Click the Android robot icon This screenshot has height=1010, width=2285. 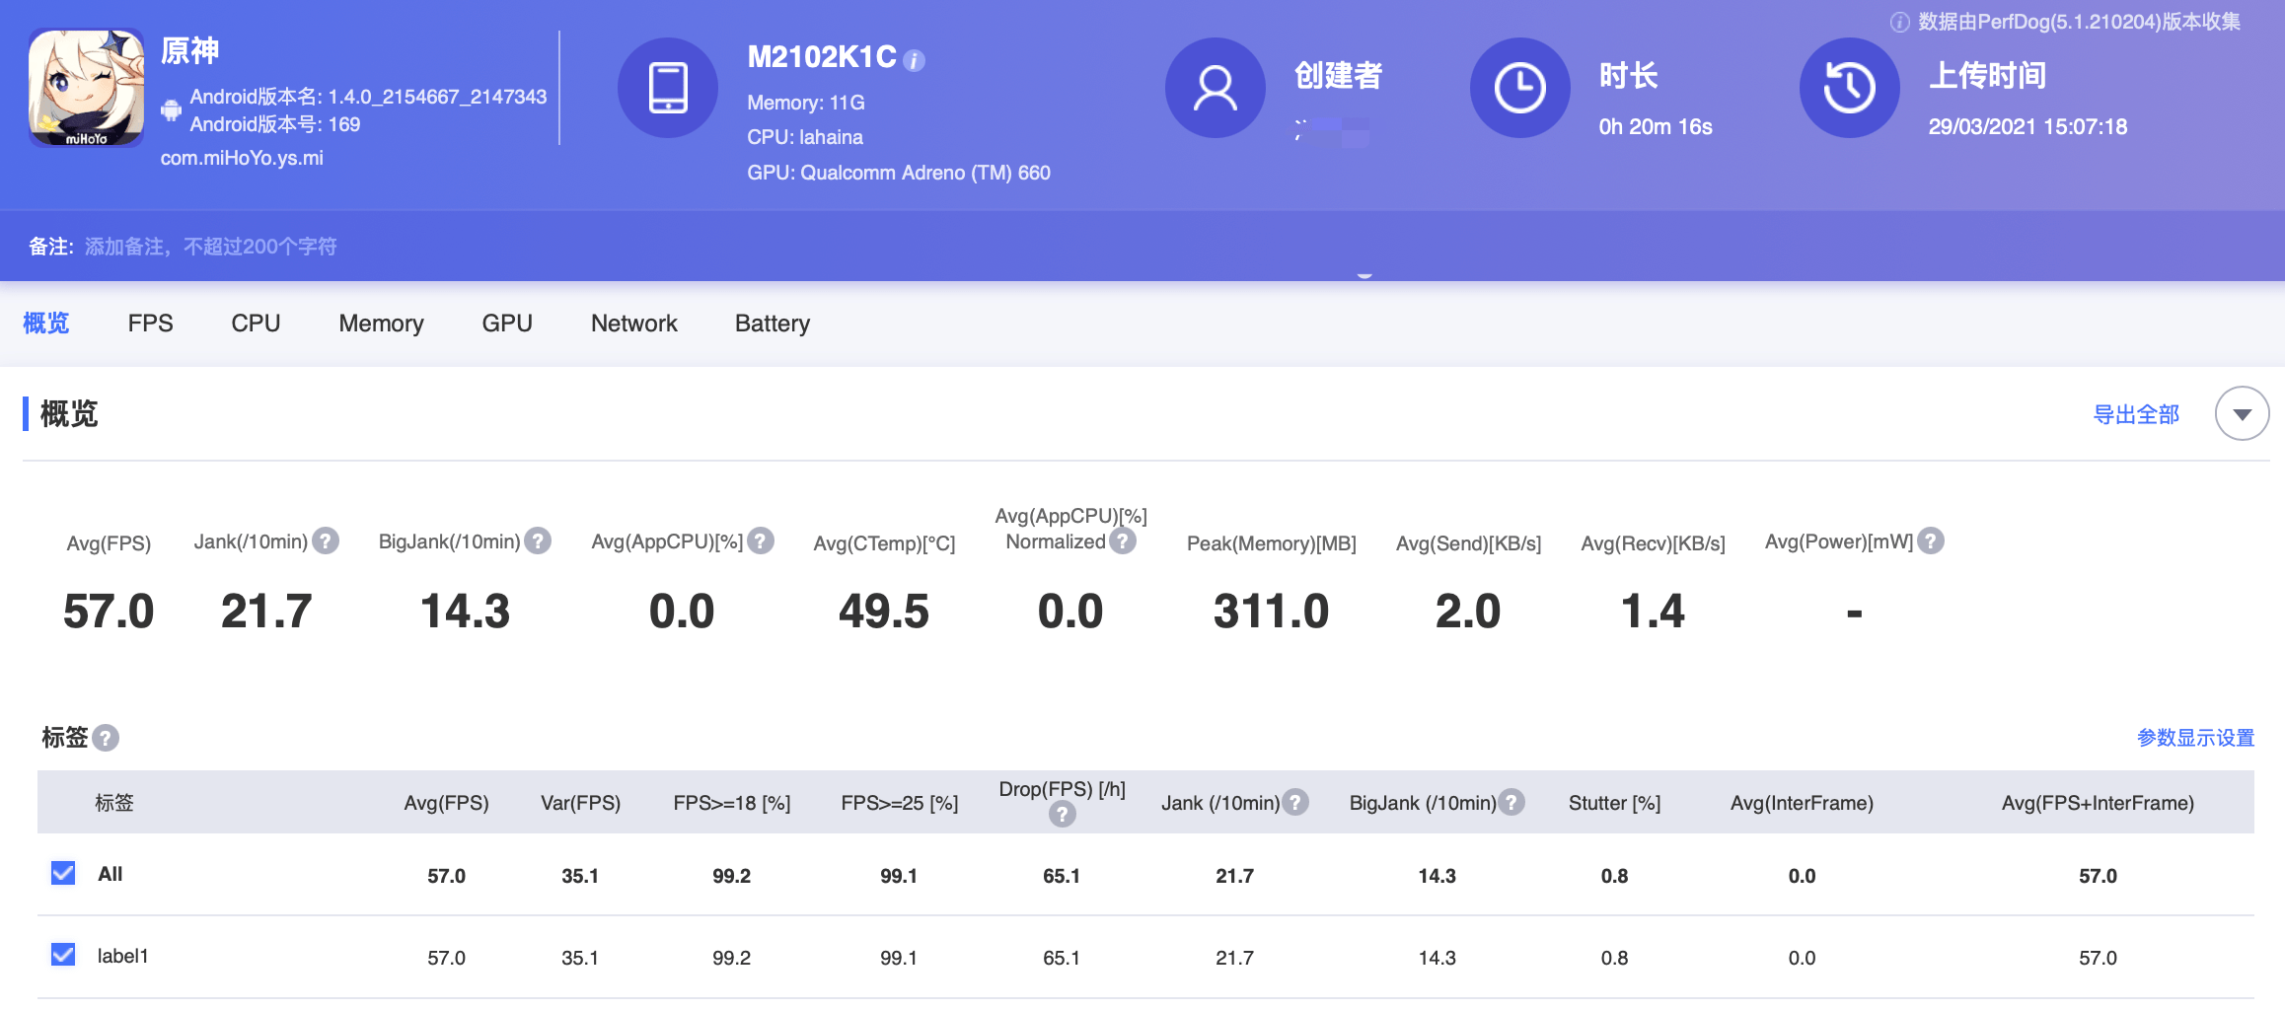click(171, 109)
